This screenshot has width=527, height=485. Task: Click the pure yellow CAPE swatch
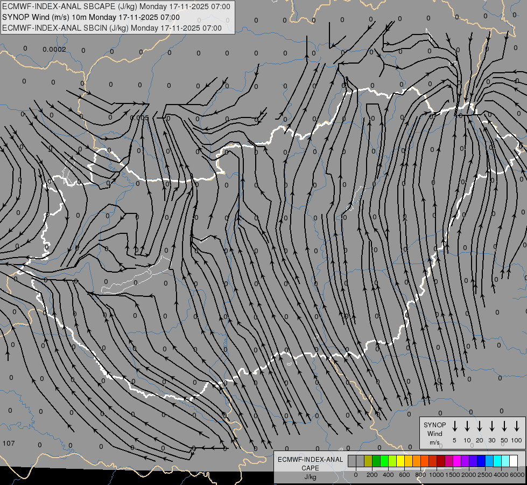400,461
